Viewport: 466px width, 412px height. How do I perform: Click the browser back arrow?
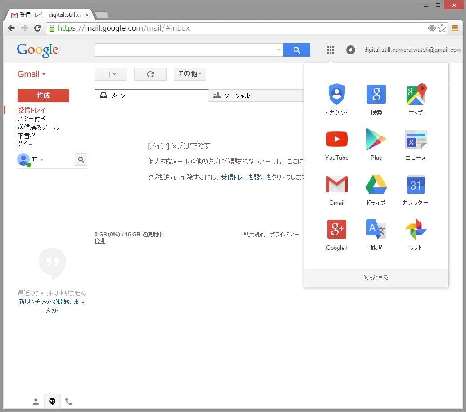click(11, 28)
